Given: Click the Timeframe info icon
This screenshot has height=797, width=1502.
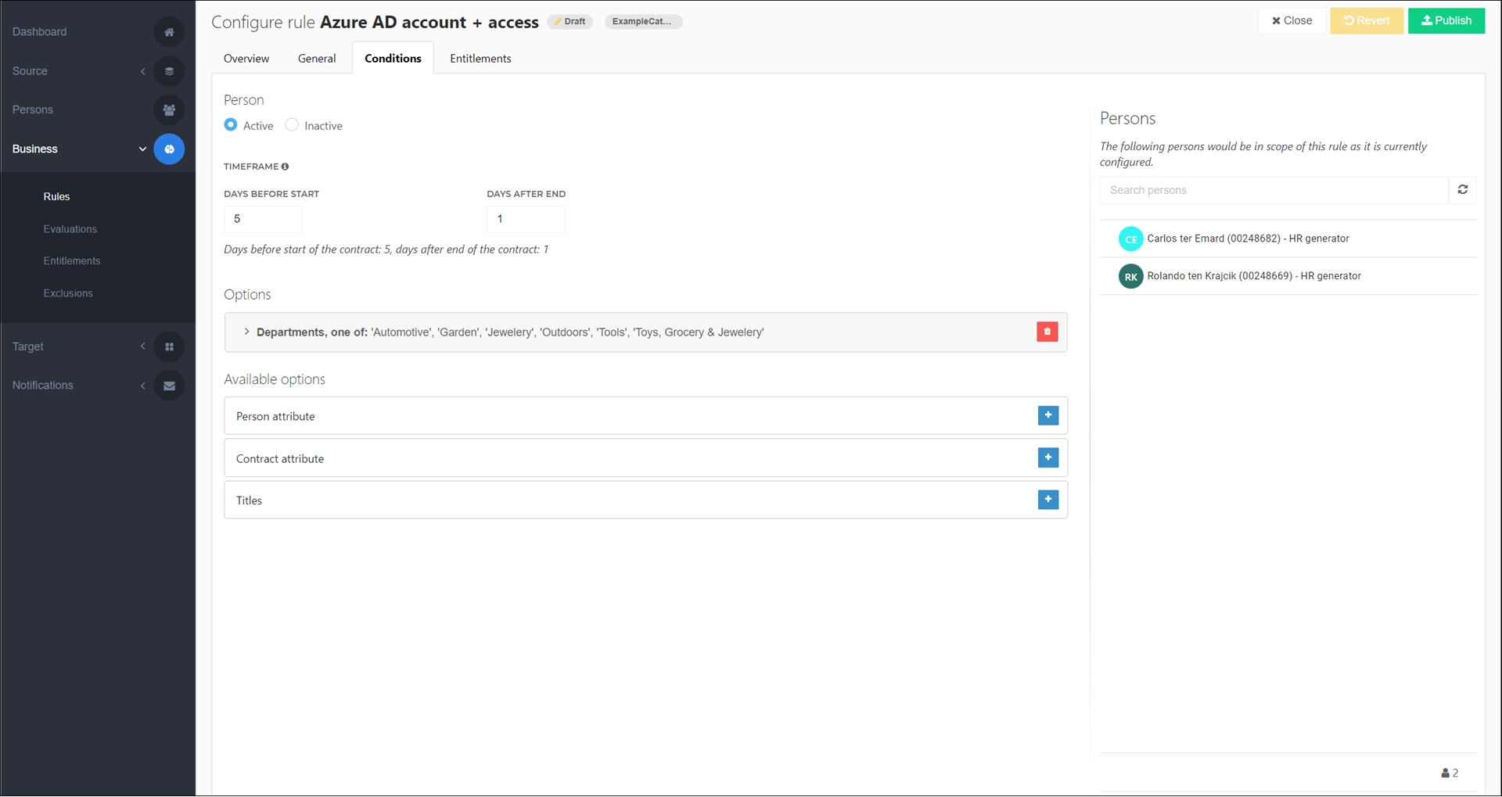Looking at the screenshot, I should click(x=286, y=167).
